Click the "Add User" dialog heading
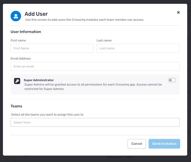191x162 pixels. [x=36, y=14]
